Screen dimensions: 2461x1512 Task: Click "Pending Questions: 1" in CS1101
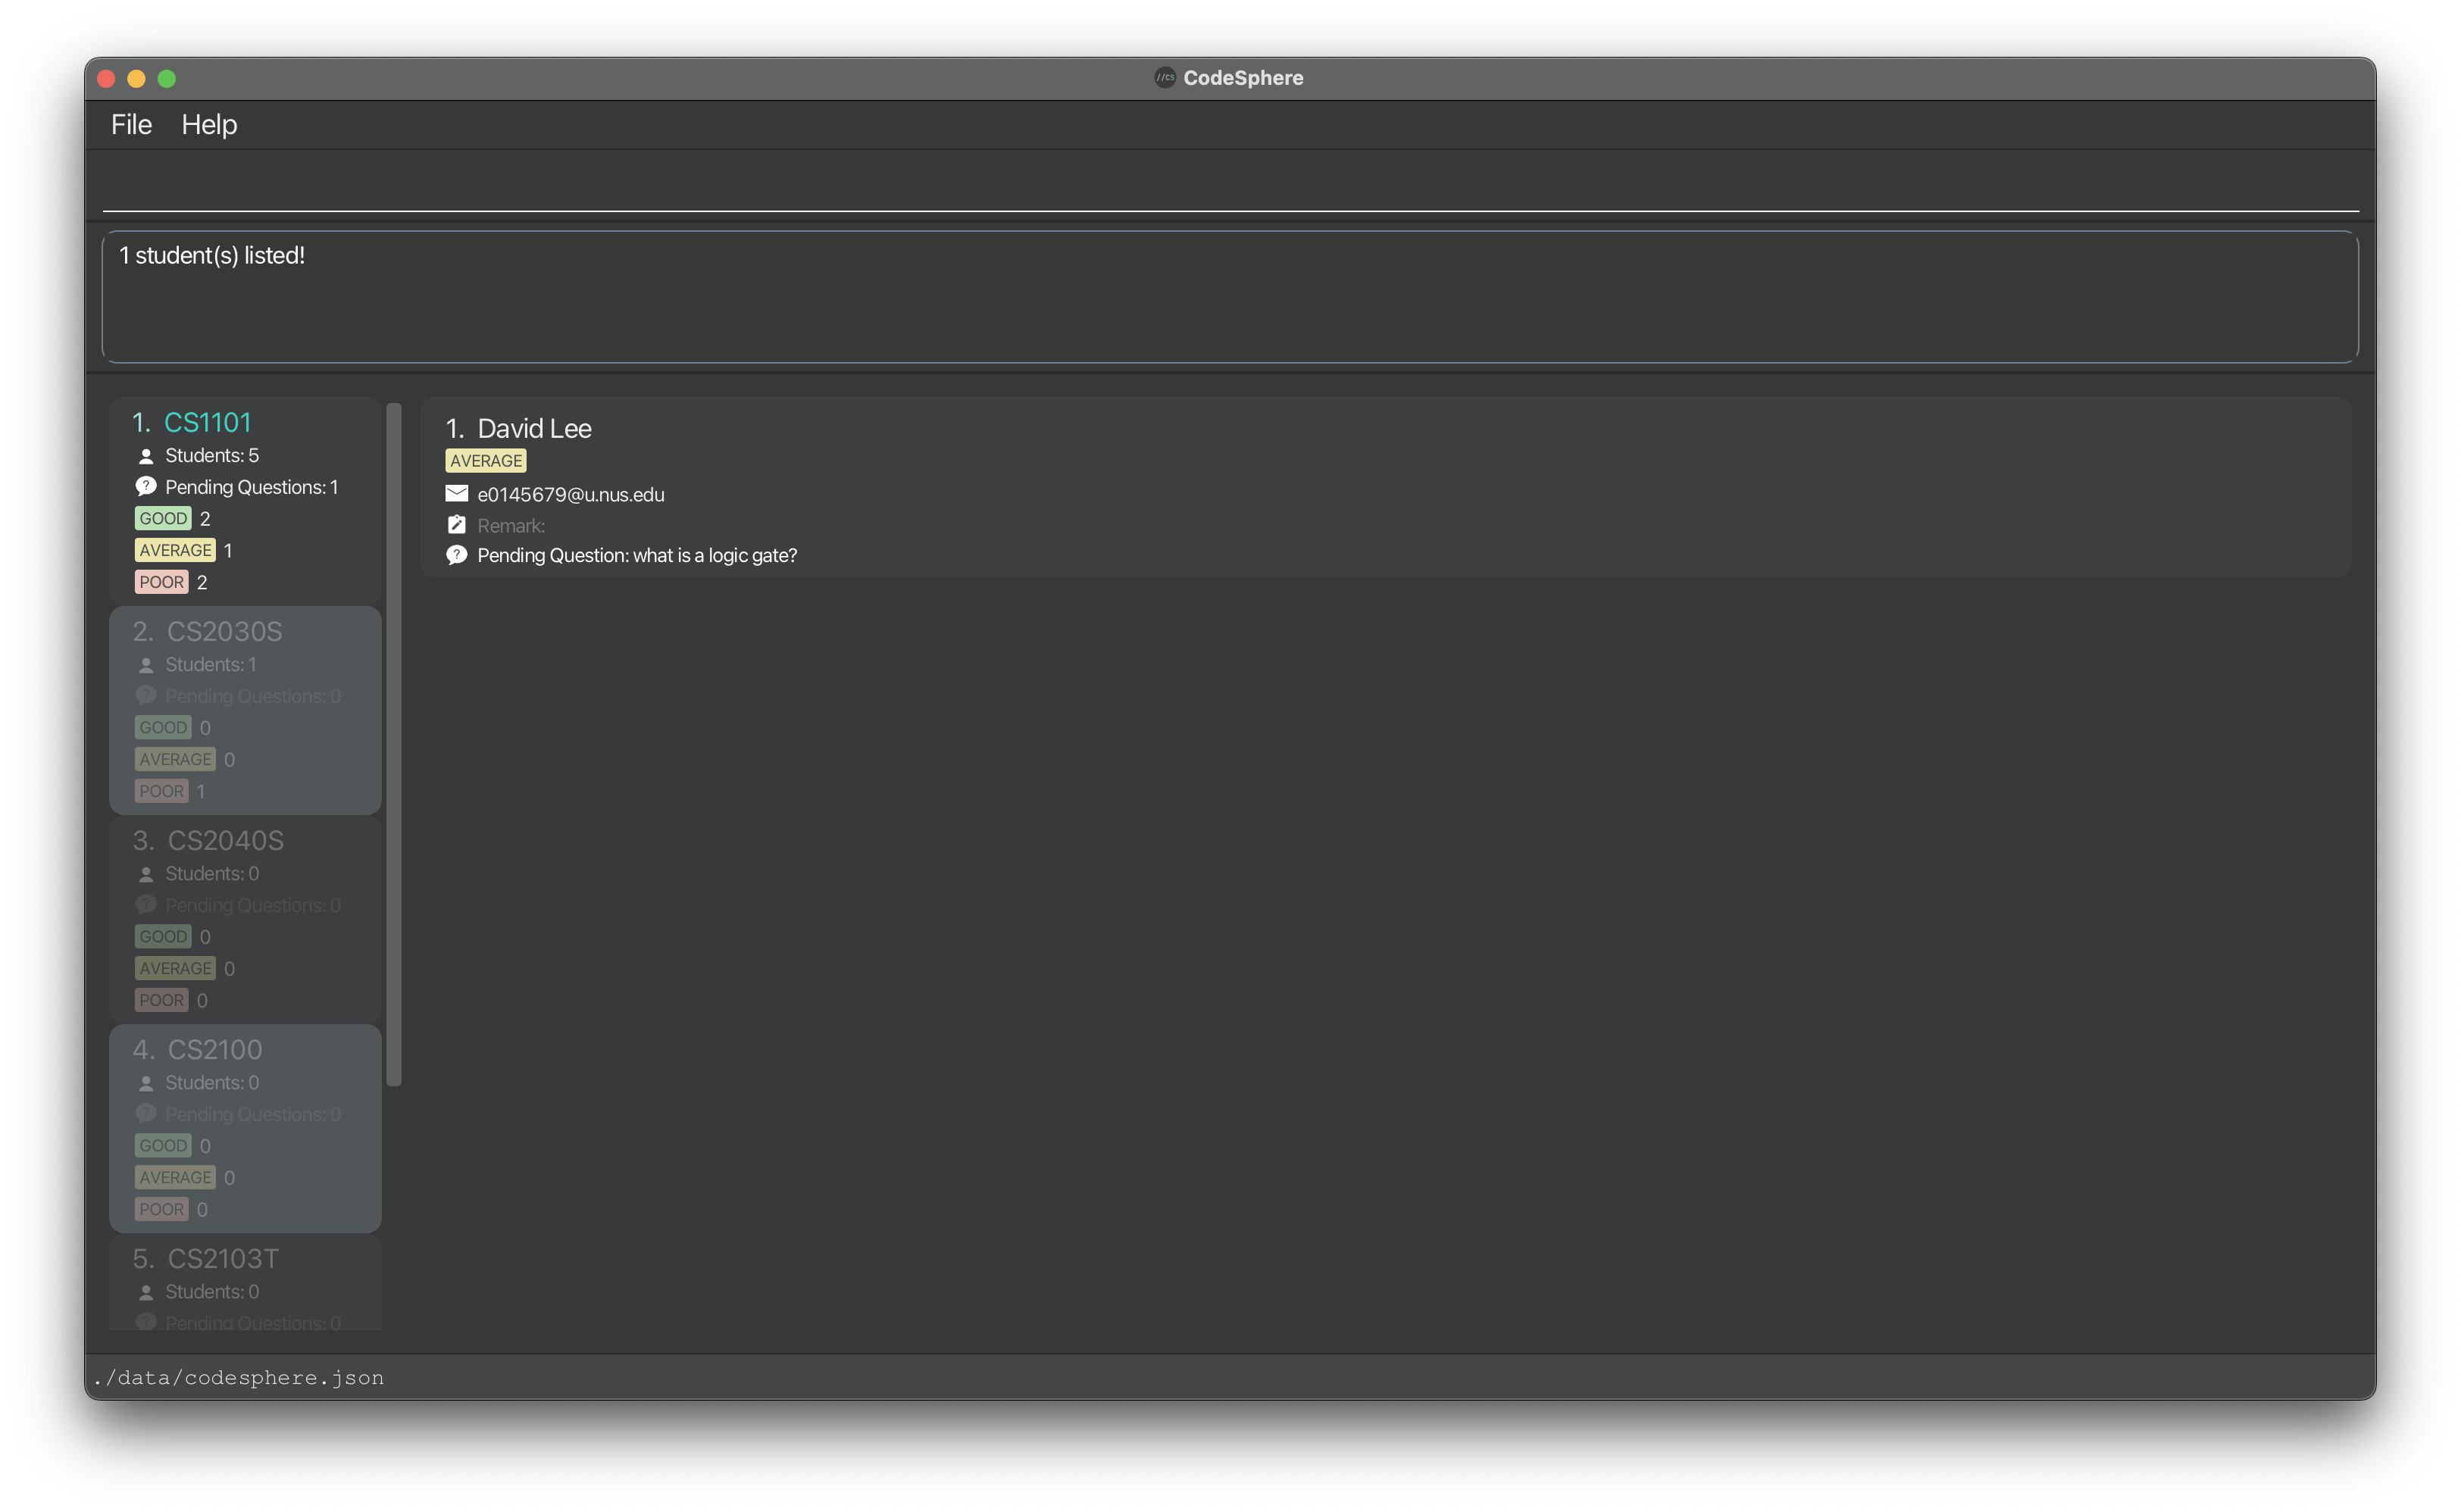(252, 487)
